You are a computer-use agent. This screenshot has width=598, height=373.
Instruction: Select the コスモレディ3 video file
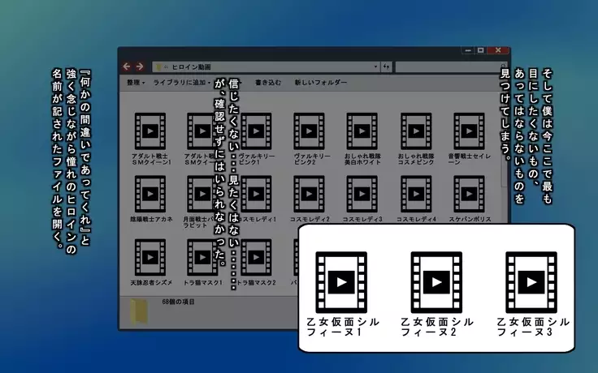click(362, 194)
